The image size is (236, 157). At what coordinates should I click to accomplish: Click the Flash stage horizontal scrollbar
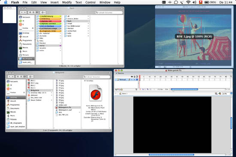tap(172, 154)
